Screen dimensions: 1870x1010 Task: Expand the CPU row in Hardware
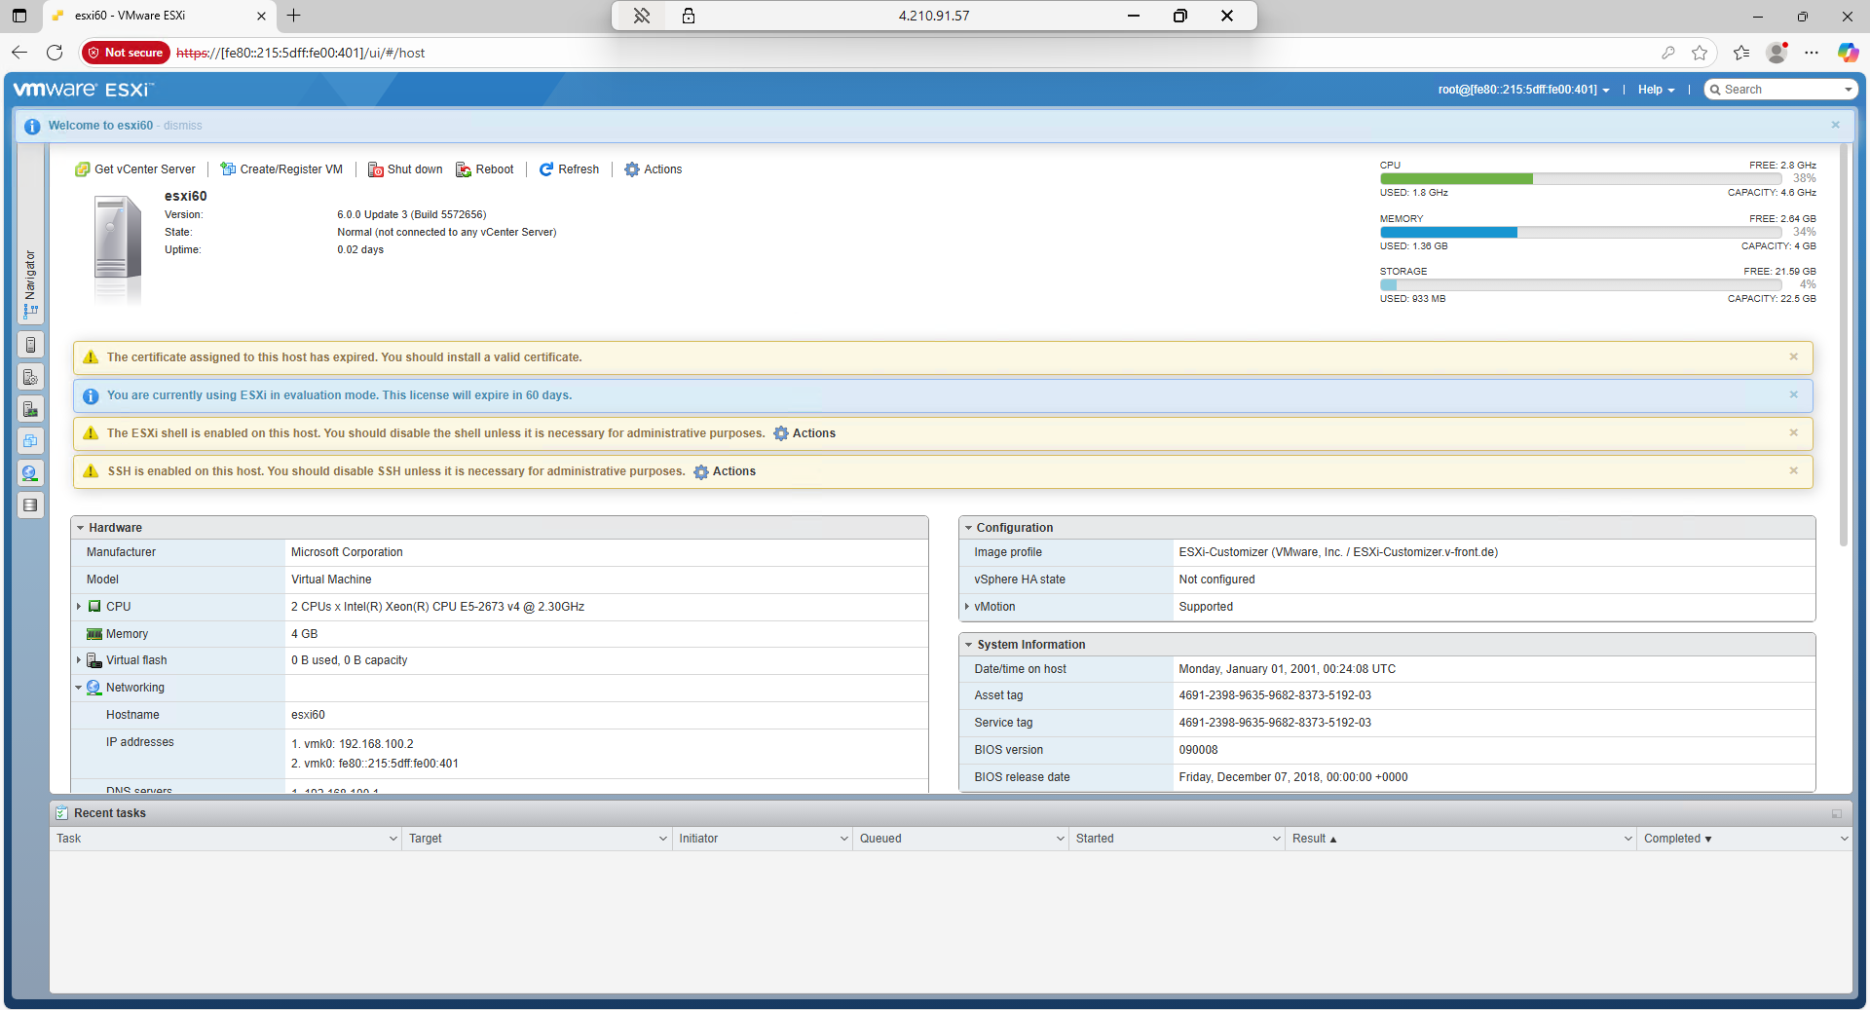(79, 607)
